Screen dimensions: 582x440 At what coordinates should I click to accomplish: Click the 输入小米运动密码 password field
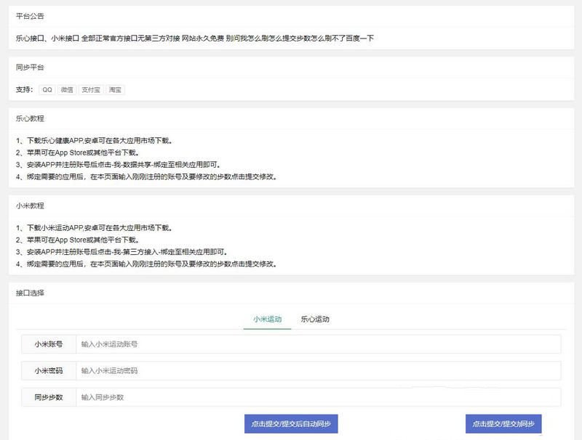pos(318,370)
